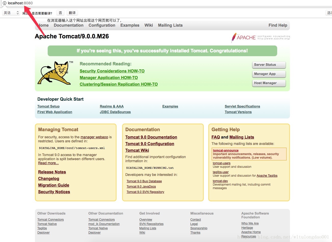Open Taglibs under Other Downloads

(42, 228)
